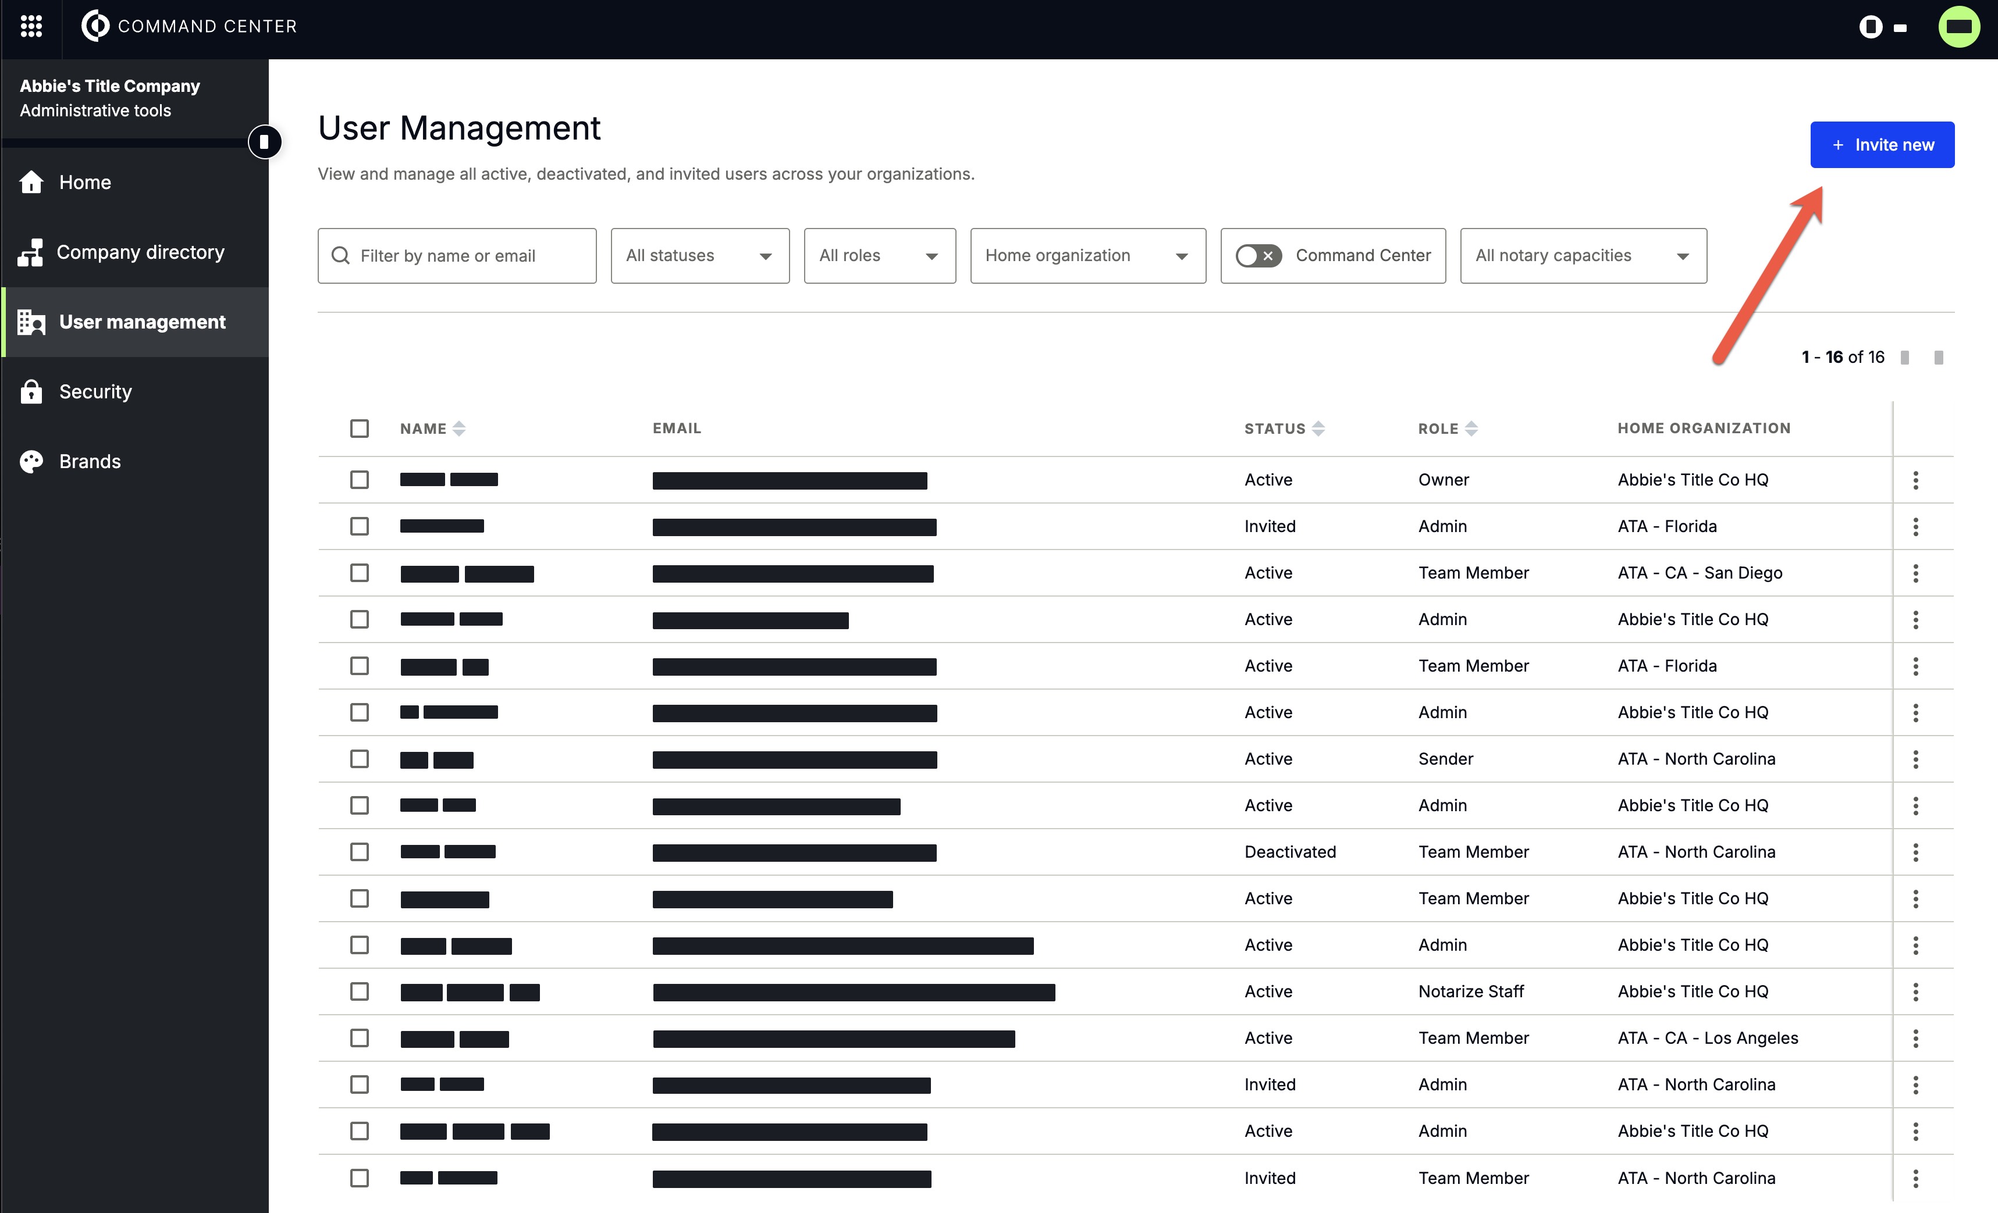1998x1213 pixels.
Task: Click the ATA - CA - San Diego cell
Action: point(1700,573)
